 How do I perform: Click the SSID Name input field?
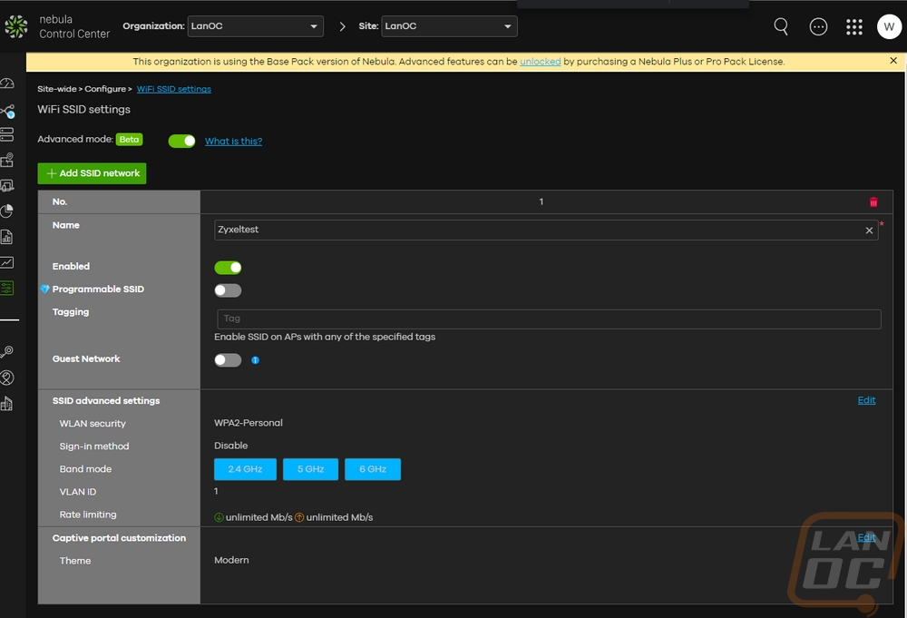coord(546,230)
